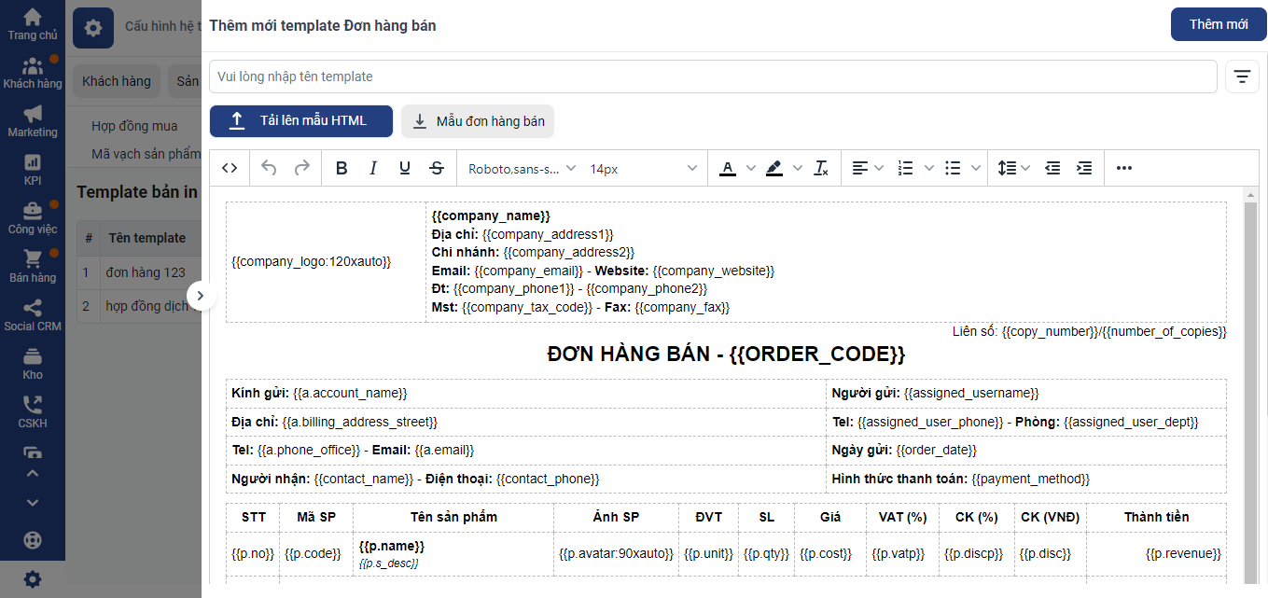Apply the text color swatch
The height and width of the screenshot is (598, 1268).
click(x=728, y=168)
